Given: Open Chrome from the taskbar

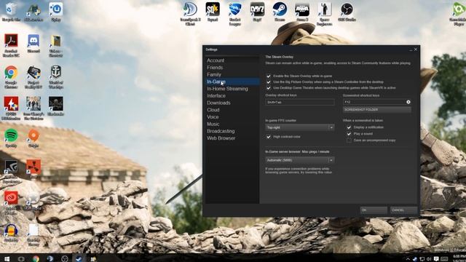Looking at the screenshot, I should 36,259.
